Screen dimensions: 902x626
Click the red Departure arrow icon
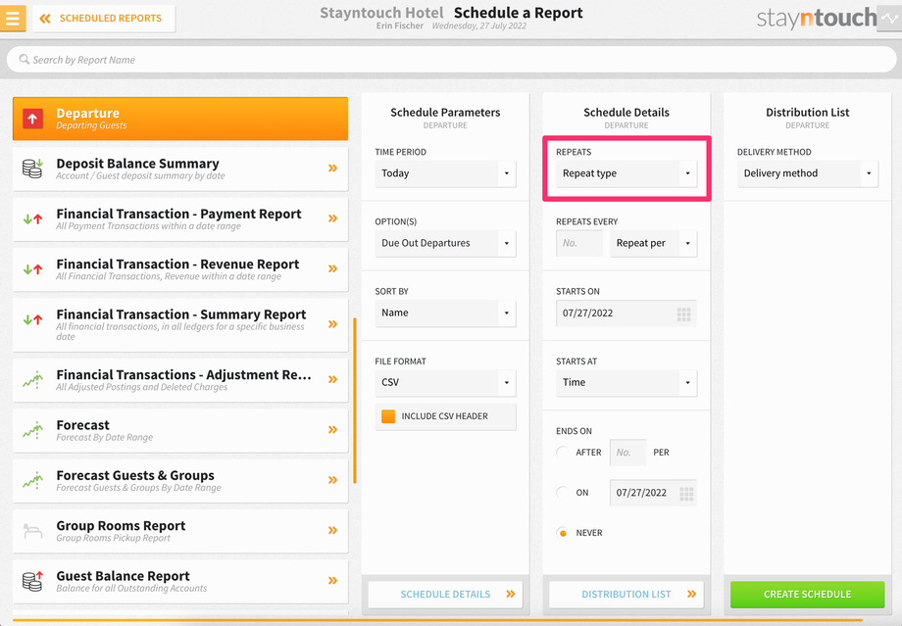coord(32,119)
